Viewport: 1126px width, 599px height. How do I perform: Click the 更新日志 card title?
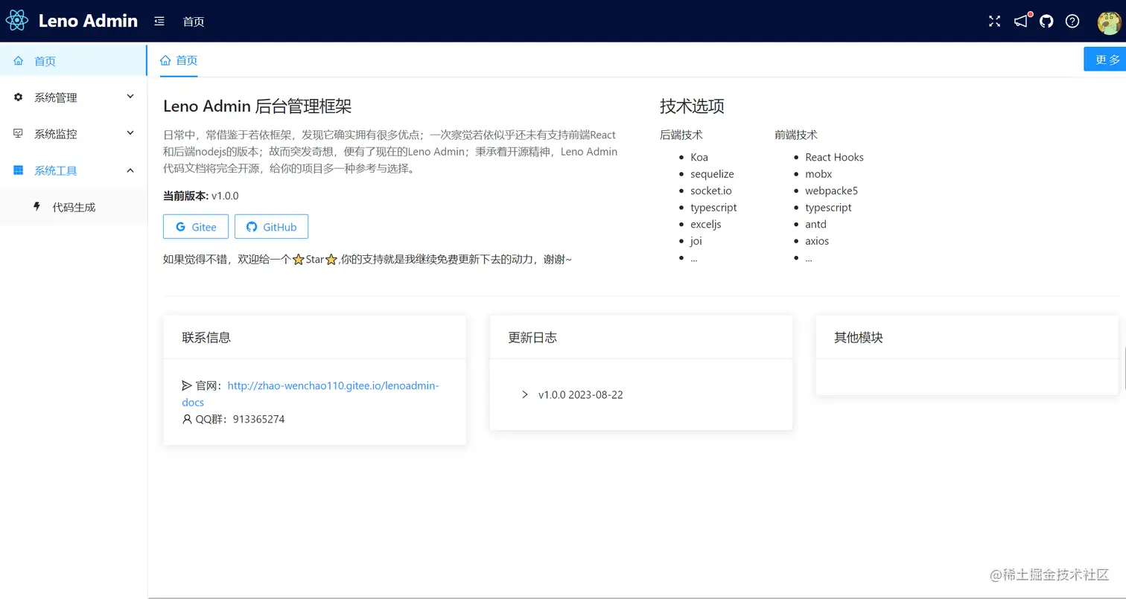[x=532, y=337]
